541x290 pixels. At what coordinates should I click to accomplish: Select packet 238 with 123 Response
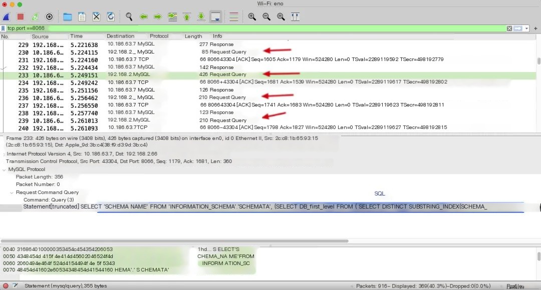(x=269, y=112)
